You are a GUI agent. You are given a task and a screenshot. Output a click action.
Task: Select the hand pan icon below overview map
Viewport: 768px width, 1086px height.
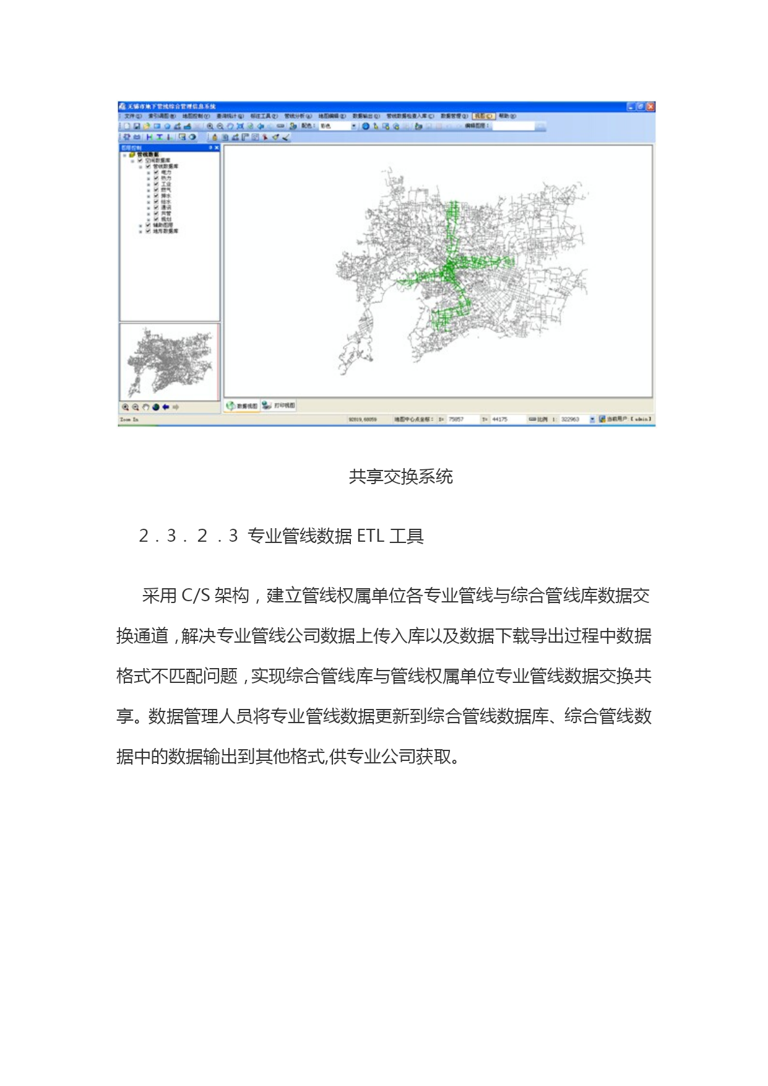pyautogui.click(x=146, y=407)
